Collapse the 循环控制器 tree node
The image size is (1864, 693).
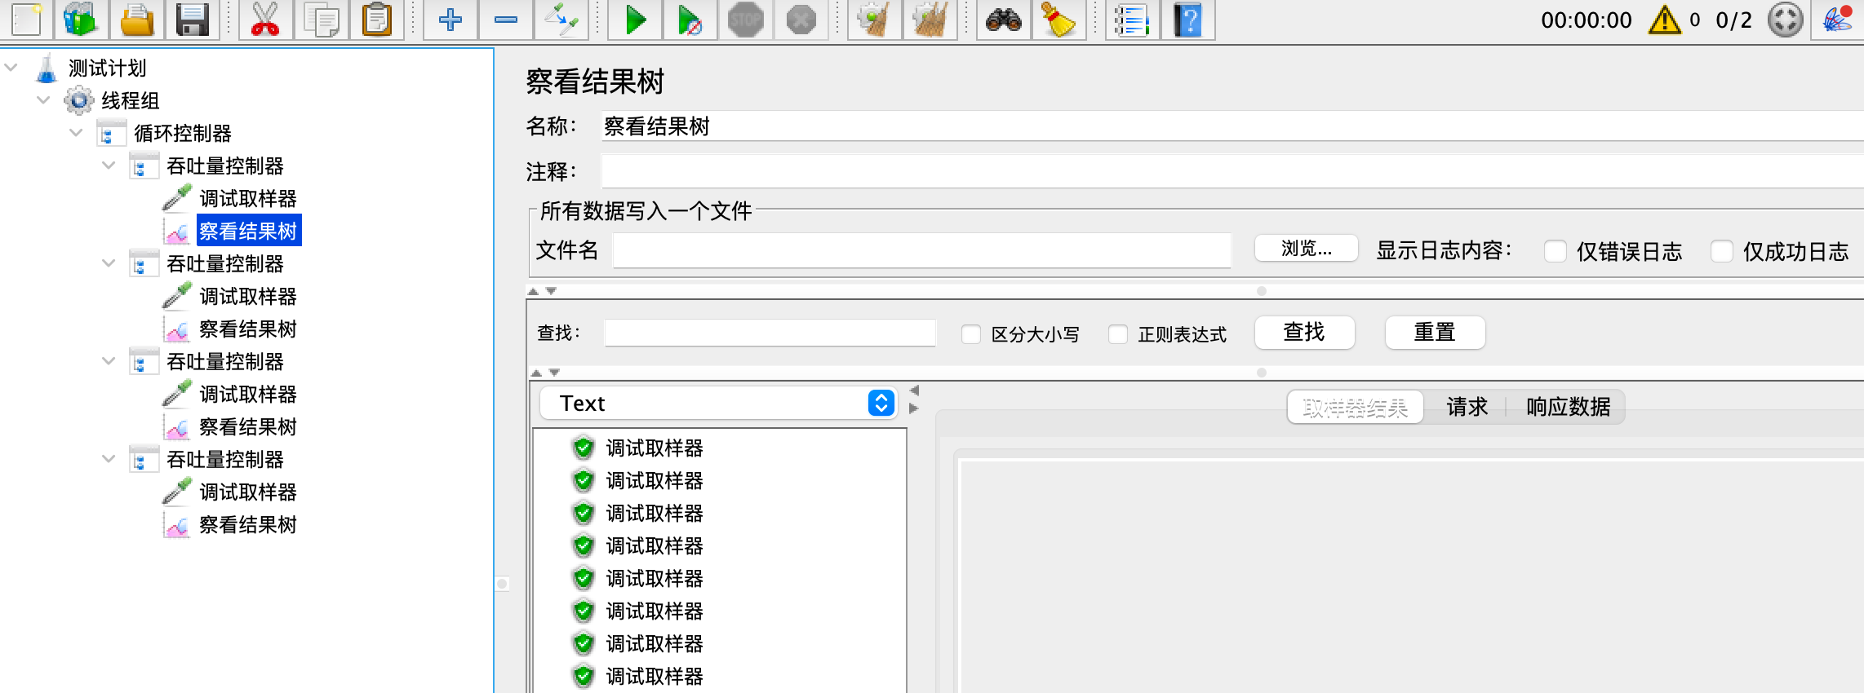[76, 133]
